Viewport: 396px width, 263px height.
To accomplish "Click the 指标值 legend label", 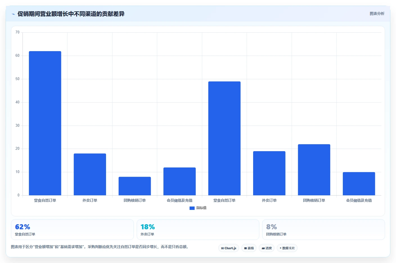I will point(201,208).
